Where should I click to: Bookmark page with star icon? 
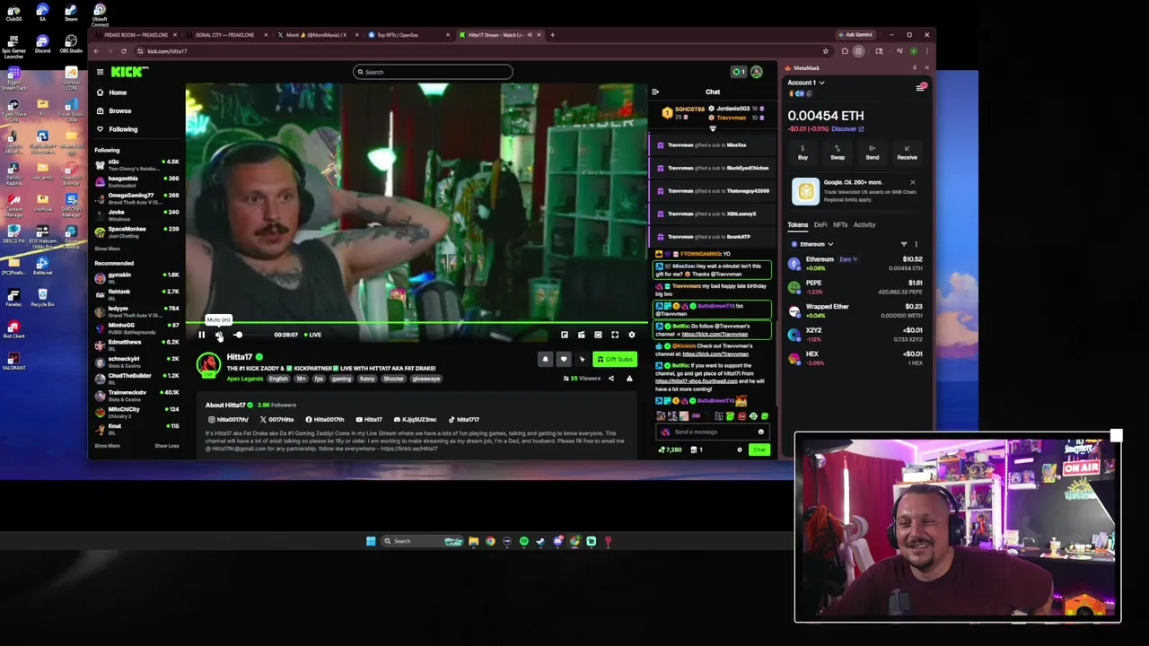826,51
